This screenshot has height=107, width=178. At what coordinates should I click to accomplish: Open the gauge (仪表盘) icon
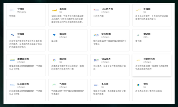pyautogui.click(x=12, y=35)
